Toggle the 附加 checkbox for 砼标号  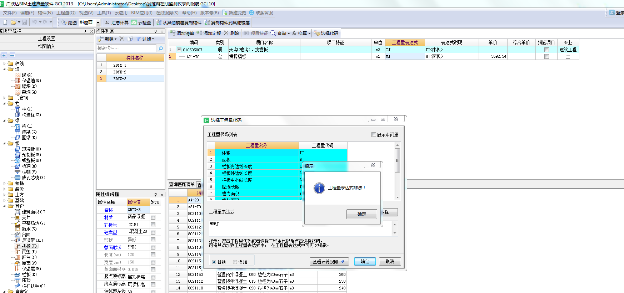(153, 225)
